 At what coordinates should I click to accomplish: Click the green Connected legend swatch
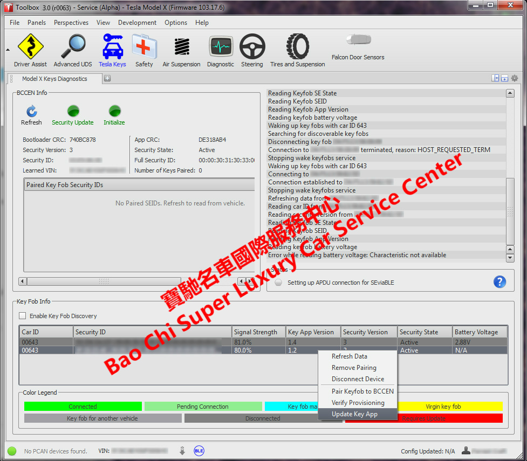coord(82,406)
